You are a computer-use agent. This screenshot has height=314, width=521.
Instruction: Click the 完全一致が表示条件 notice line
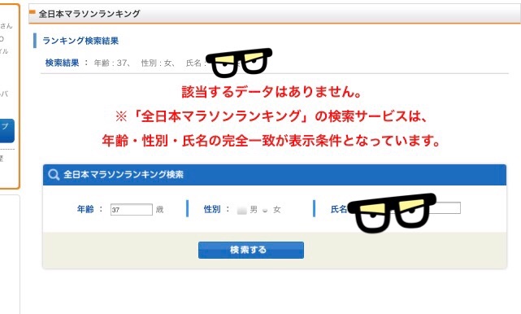pyautogui.click(x=271, y=141)
